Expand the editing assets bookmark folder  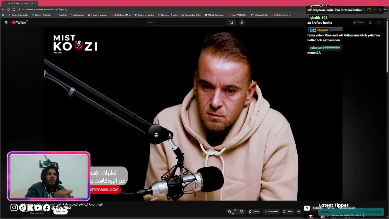coord(77,15)
